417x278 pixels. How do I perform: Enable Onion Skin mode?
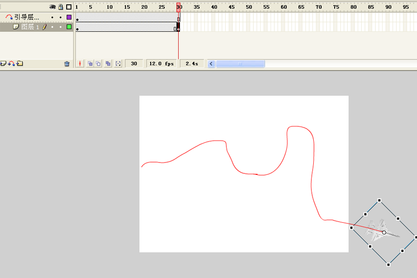(90, 64)
